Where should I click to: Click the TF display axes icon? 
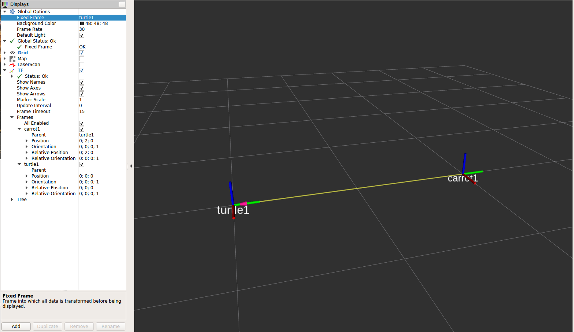[12, 70]
